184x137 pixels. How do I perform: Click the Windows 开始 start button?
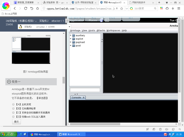pyautogui.click(x=9, y=134)
